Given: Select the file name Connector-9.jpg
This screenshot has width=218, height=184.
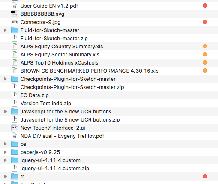Looking at the screenshot, I should pos(41,22).
